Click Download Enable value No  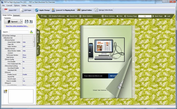pyautogui.click(x=24, y=68)
